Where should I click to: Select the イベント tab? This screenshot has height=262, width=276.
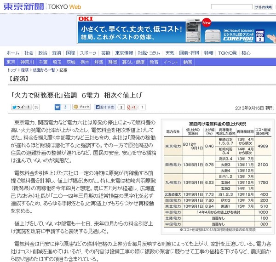(171, 62)
